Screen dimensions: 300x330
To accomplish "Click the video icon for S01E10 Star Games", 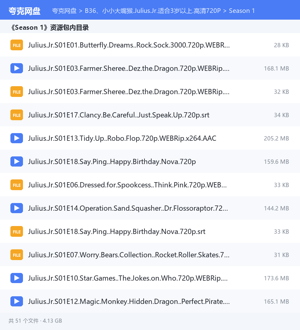I will [x=17, y=278].
